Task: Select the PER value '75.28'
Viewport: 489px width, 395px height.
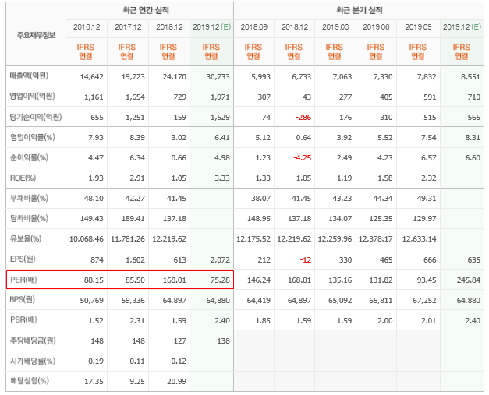Action: [220, 280]
